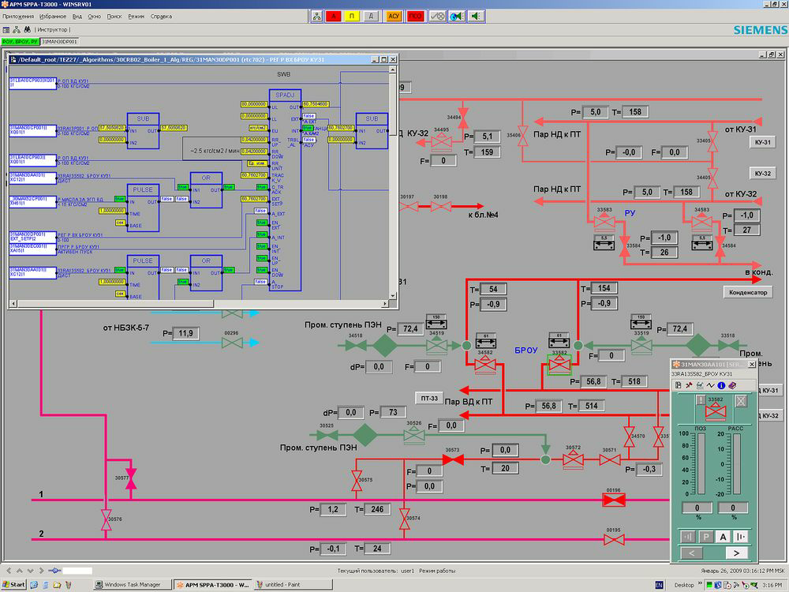Open the Конденсатор navigation button
Image resolution: width=789 pixels, height=592 pixels.
pyautogui.click(x=748, y=292)
